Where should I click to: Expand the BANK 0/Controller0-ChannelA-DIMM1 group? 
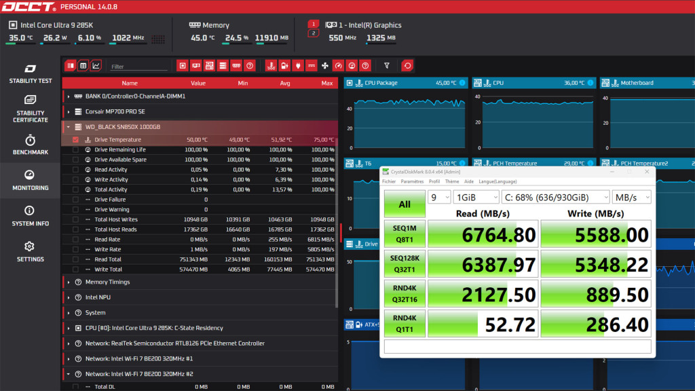(69, 96)
